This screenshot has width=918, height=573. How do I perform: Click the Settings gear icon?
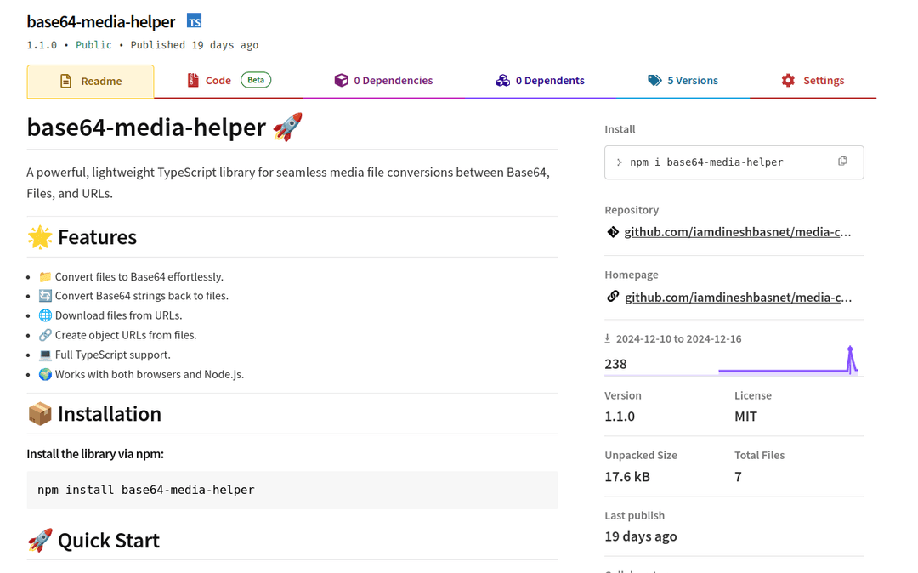pos(788,81)
